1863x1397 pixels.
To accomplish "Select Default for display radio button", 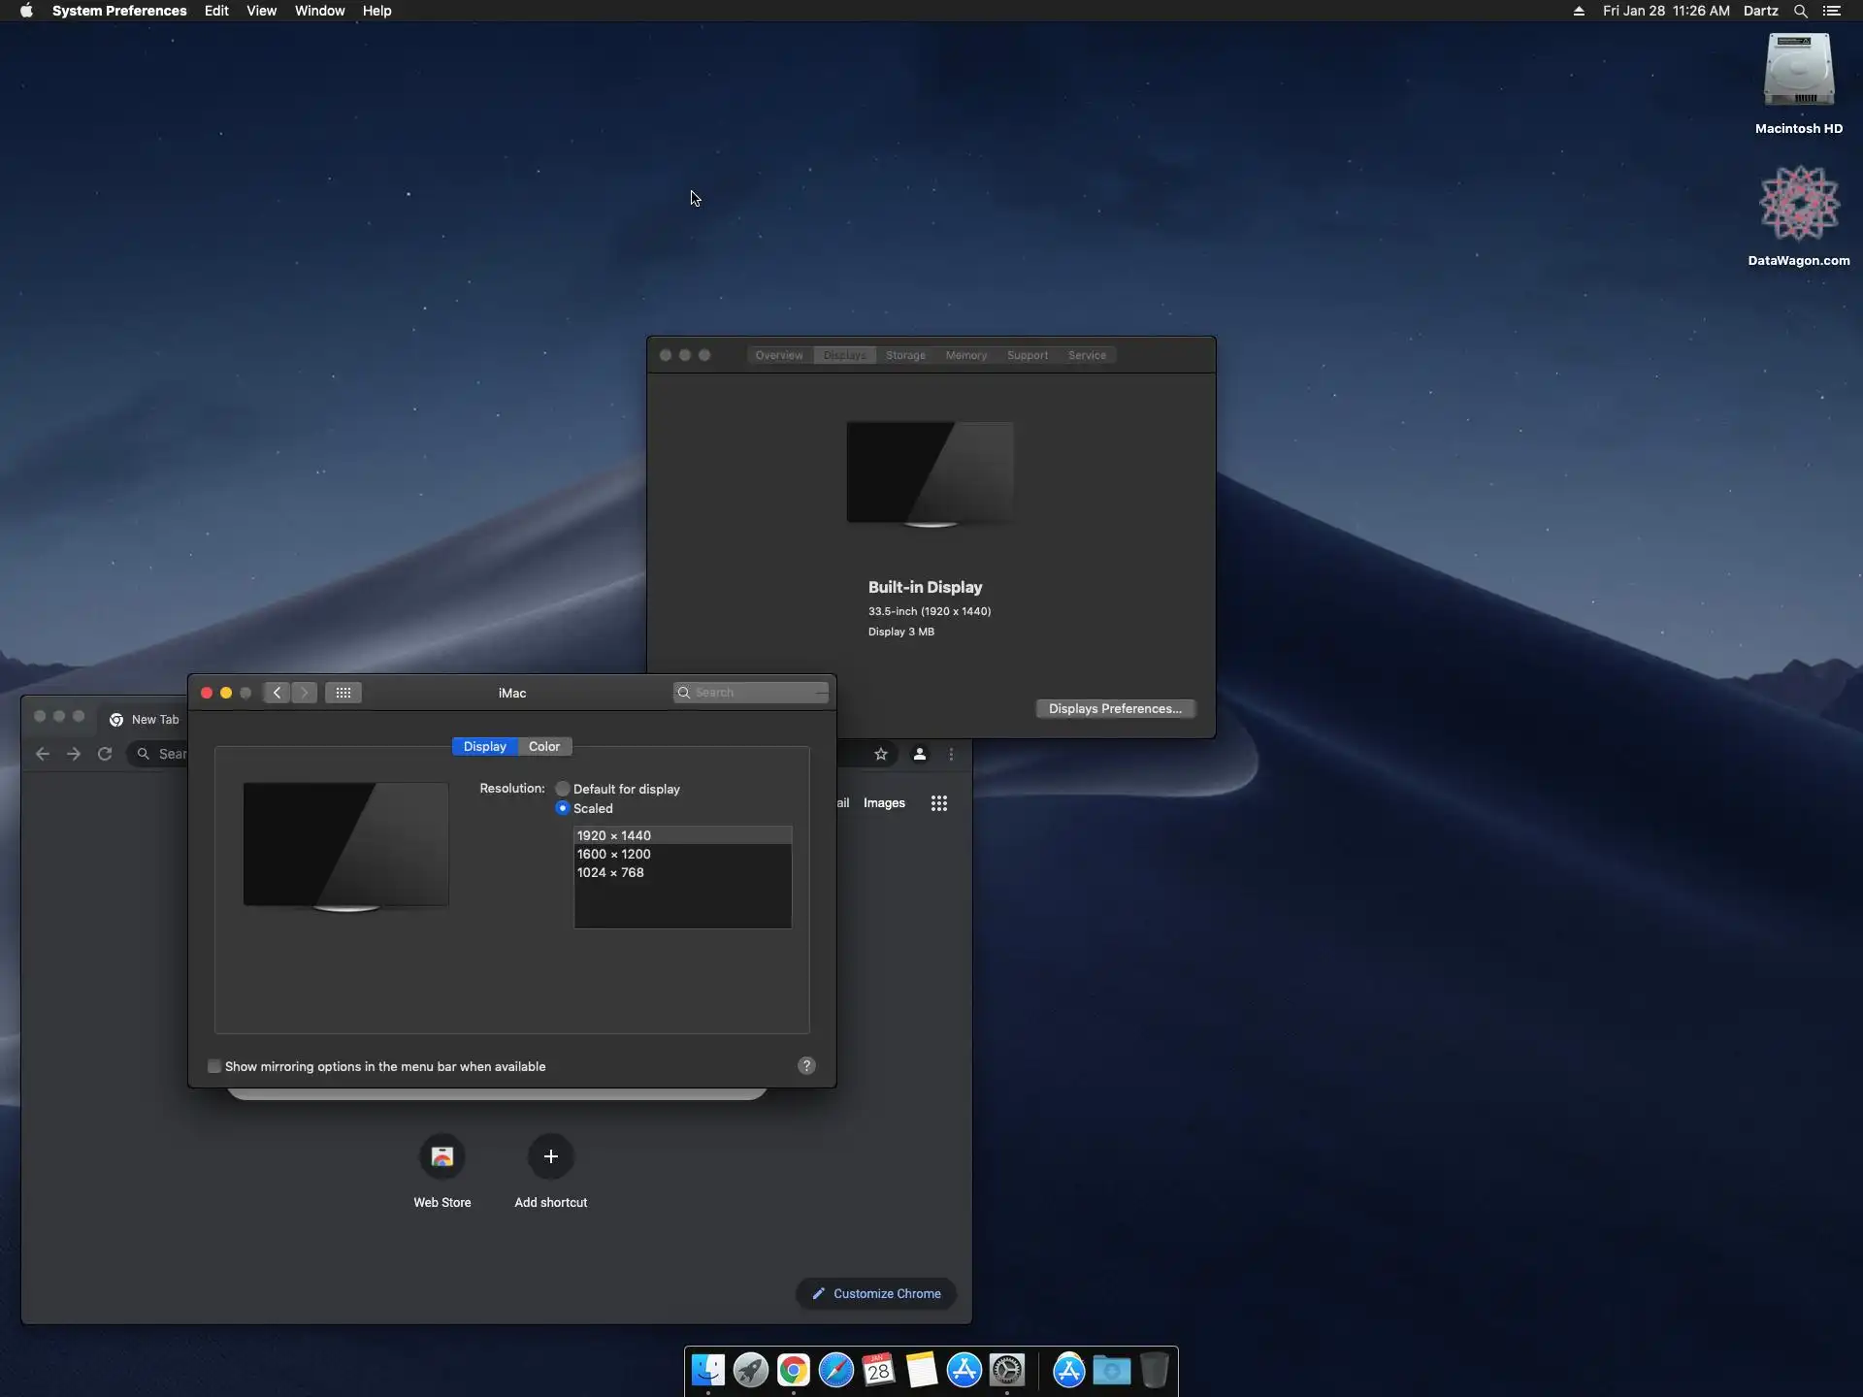I will (x=563, y=789).
